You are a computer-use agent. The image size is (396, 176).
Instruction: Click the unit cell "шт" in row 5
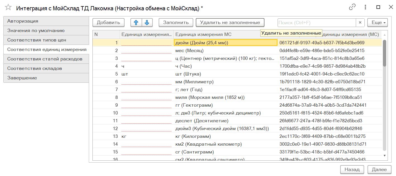[147, 74]
